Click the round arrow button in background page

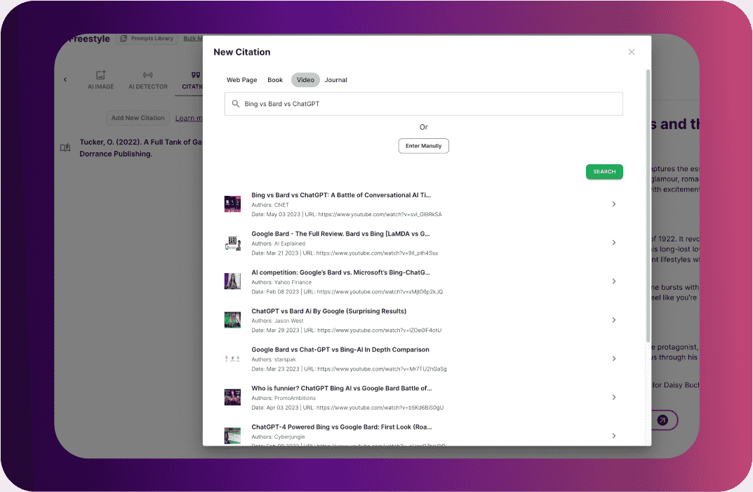pos(662,420)
